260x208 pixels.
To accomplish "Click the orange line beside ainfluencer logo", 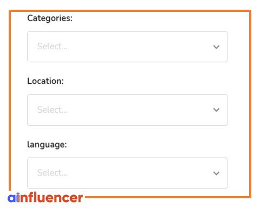I will coord(167,197).
